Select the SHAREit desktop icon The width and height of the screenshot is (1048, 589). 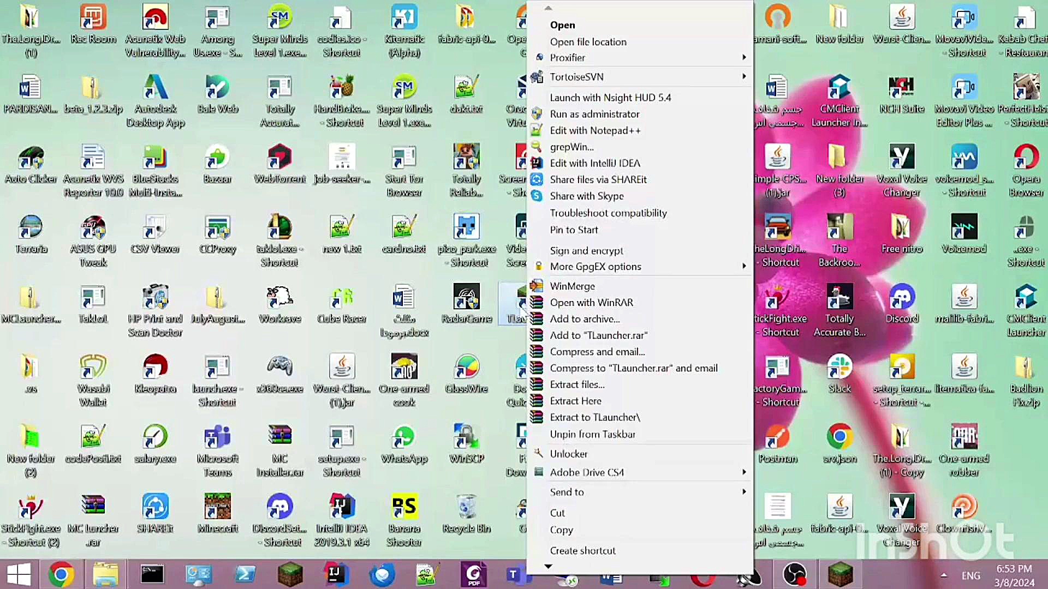point(156,513)
